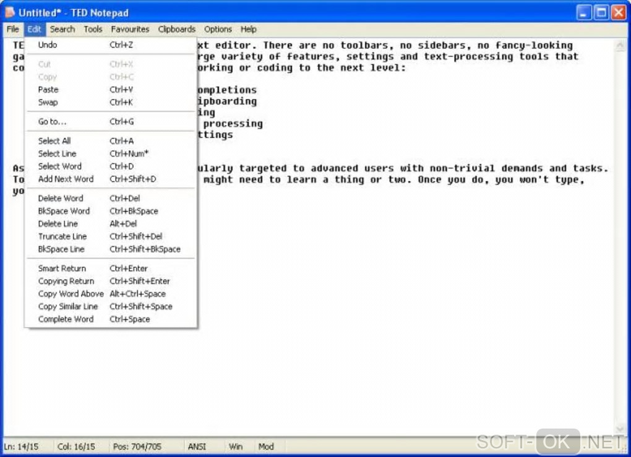Open the Clipboards menu
Screen dimensions: 631x457
pyautogui.click(x=177, y=29)
